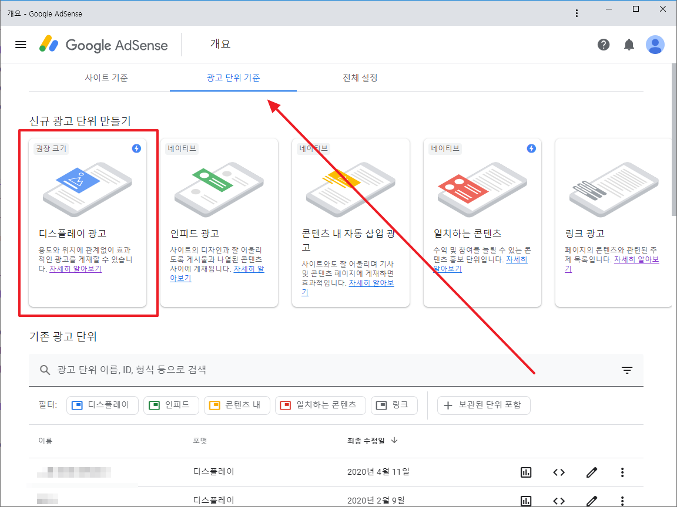
Task: Open more options for the 2020년 4월 11일 ad unit
Action: 622,472
